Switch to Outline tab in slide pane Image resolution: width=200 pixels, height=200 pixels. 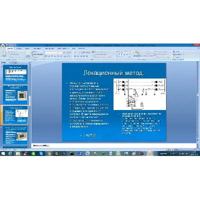pos(13,62)
